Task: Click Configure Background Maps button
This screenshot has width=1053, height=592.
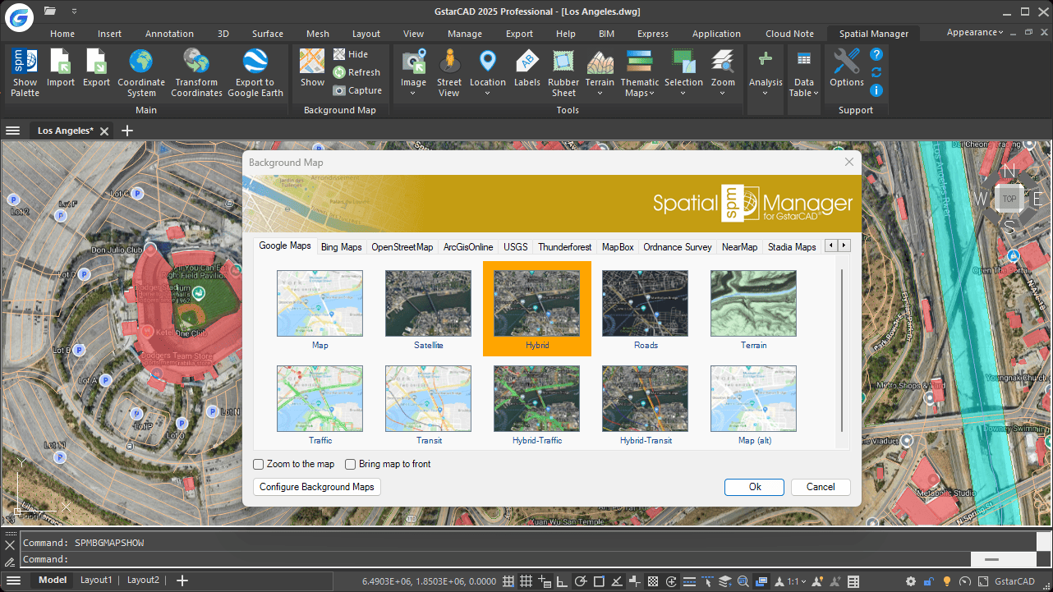Action: [x=317, y=487]
